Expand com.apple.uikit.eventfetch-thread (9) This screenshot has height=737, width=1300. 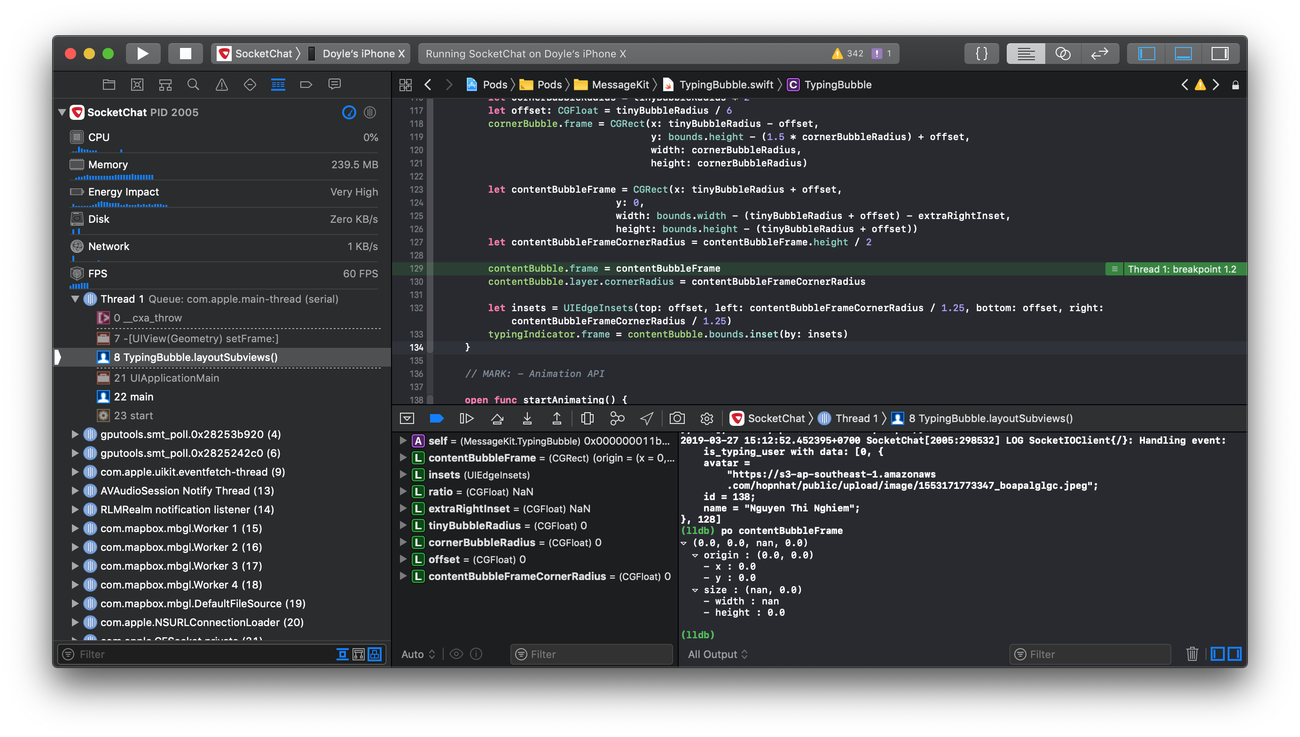tap(75, 472)
